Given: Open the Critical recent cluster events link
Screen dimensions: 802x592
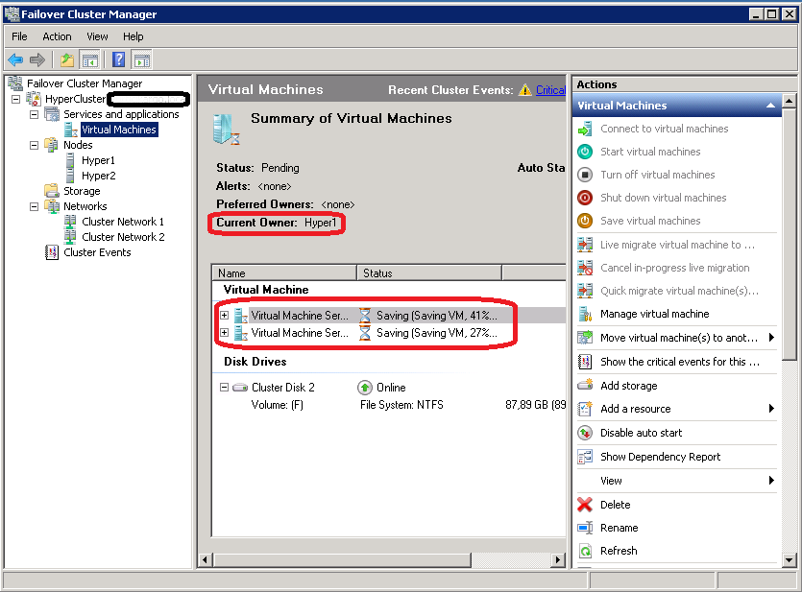Looking at the screenshot, I should tap(549, 90).
